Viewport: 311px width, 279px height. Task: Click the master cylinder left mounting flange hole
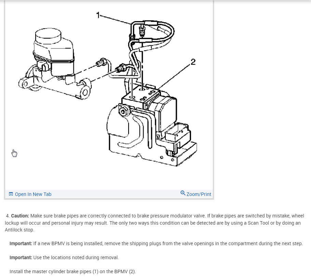pyautogui.click(x=25, y=84)
